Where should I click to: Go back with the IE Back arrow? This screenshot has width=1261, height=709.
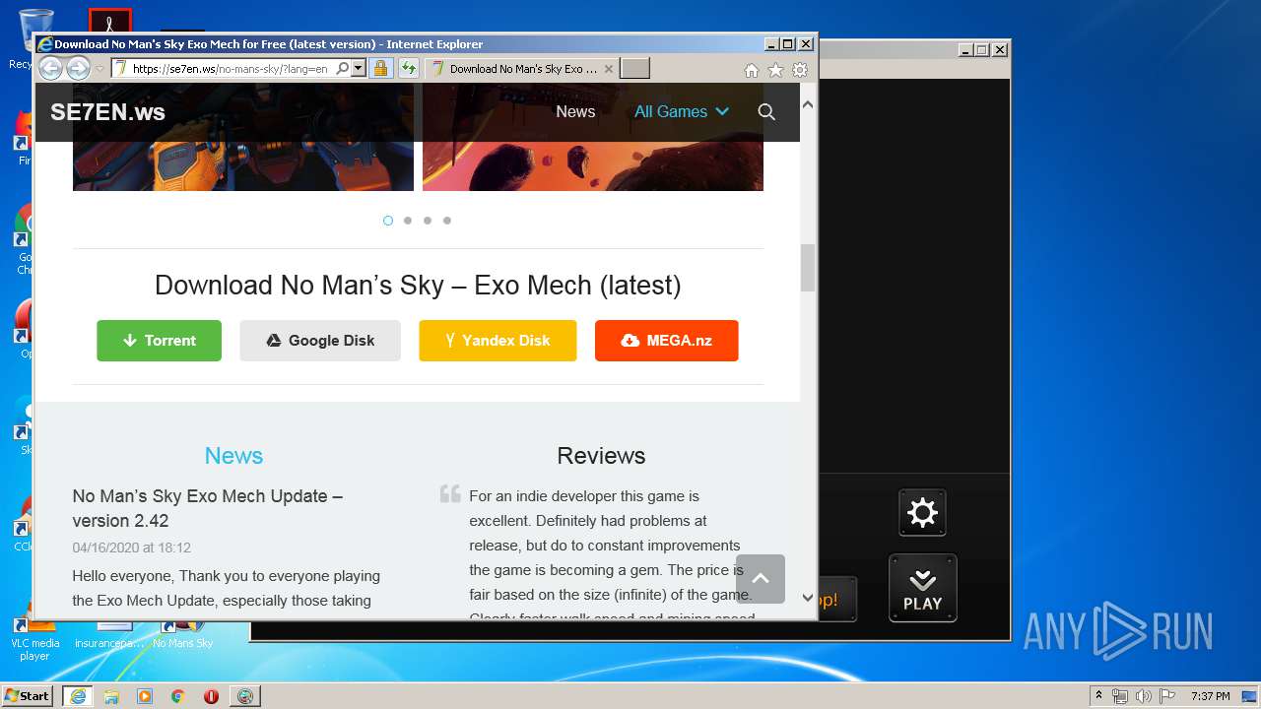point(50,68)
